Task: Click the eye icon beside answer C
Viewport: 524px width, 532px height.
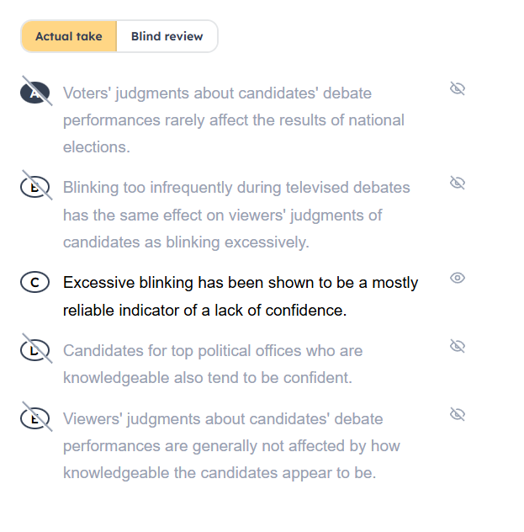Action: (x=458, y=278)
